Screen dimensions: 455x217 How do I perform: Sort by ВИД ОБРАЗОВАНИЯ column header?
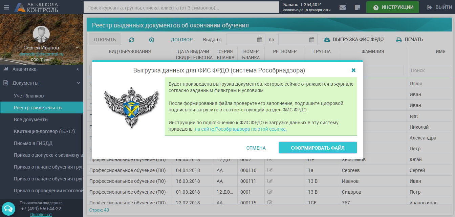(130, 51)
